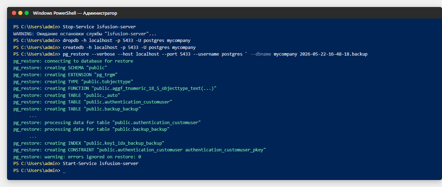Click the Start-Service lsfusion-server command

click(x=101, y=164)
